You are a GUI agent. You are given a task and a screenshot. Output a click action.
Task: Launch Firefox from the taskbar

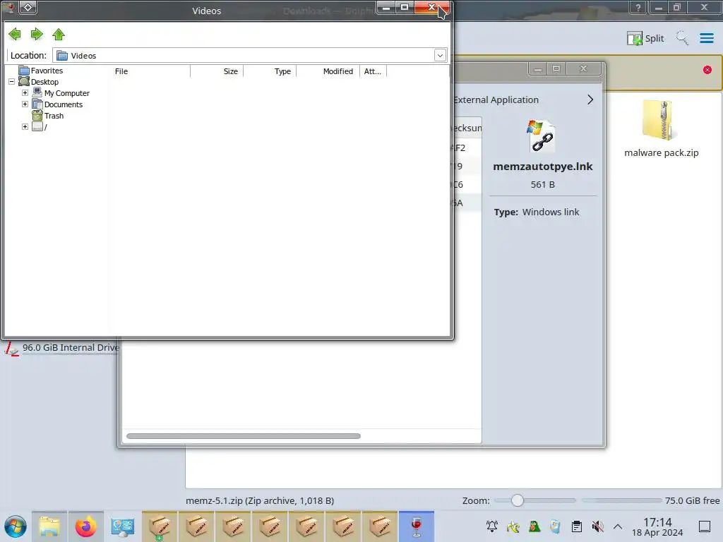85,526
